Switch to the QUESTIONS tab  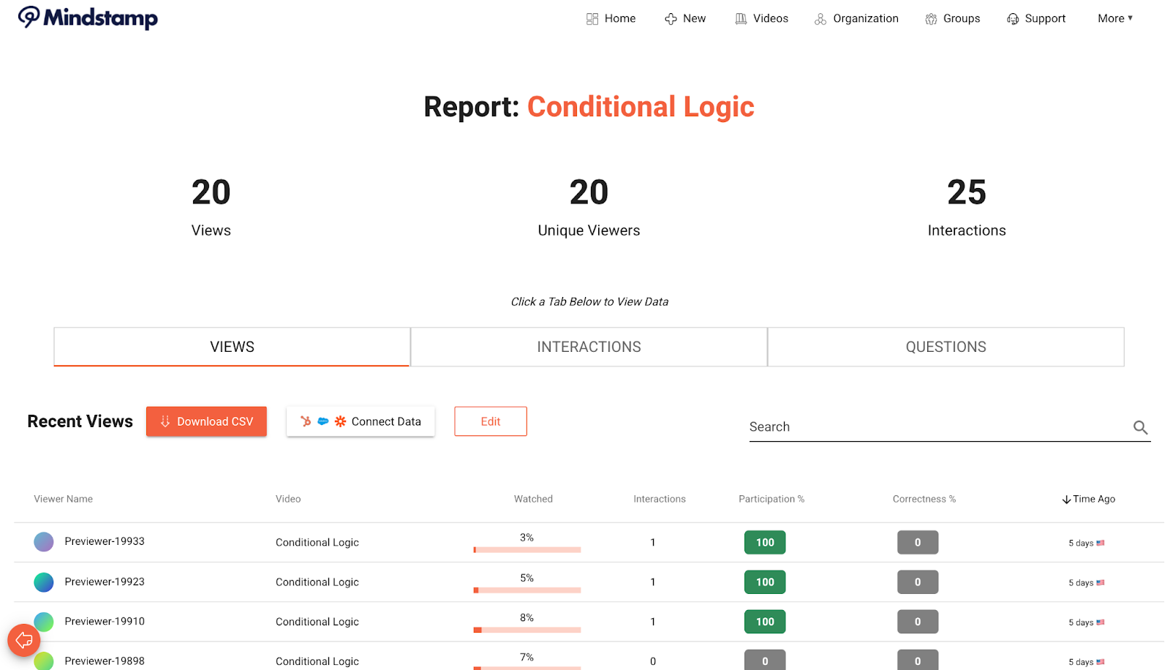(x=946, y=347)
